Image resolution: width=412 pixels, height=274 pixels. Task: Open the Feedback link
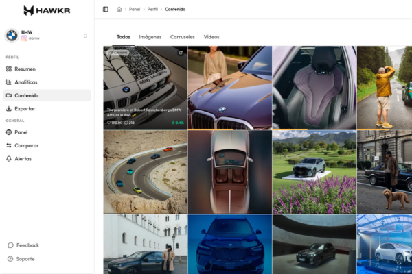(x=27, y=245)
